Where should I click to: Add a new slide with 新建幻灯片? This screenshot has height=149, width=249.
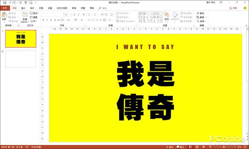coord(25,17)
